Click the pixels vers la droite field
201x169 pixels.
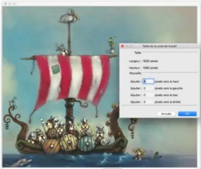coord(148,102)
